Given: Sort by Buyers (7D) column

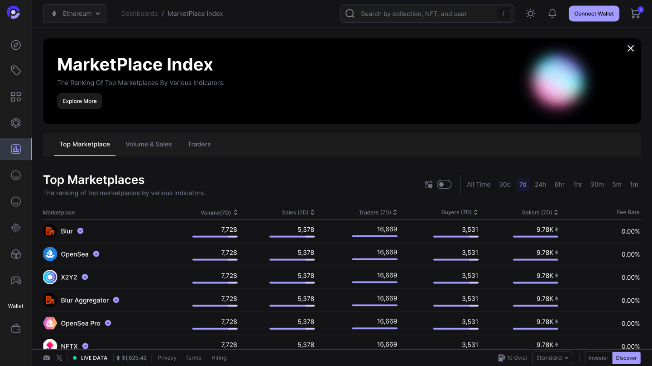Looking at the screenshot, I should tap(460, 212).
